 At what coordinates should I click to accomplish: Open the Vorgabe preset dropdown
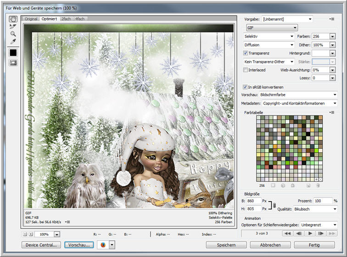[x=287, y=19]
